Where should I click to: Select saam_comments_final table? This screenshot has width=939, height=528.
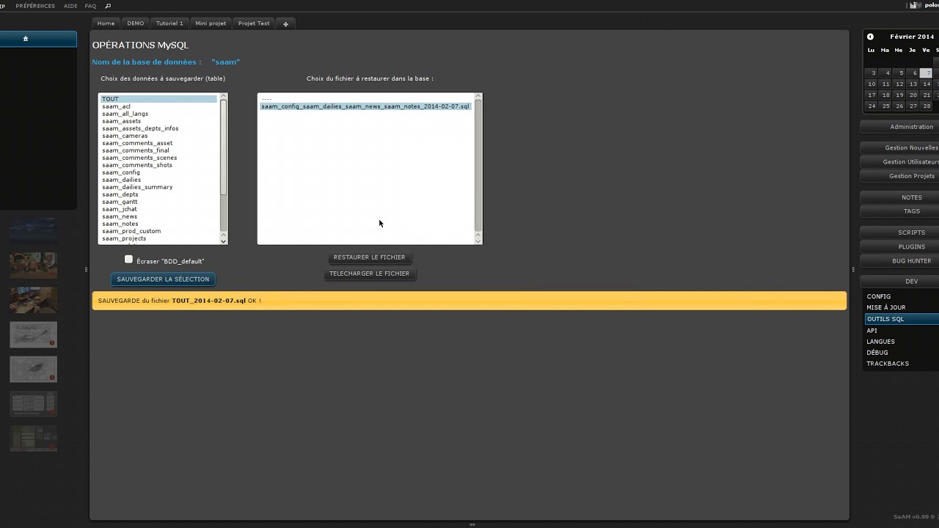(x=159, y=150)
